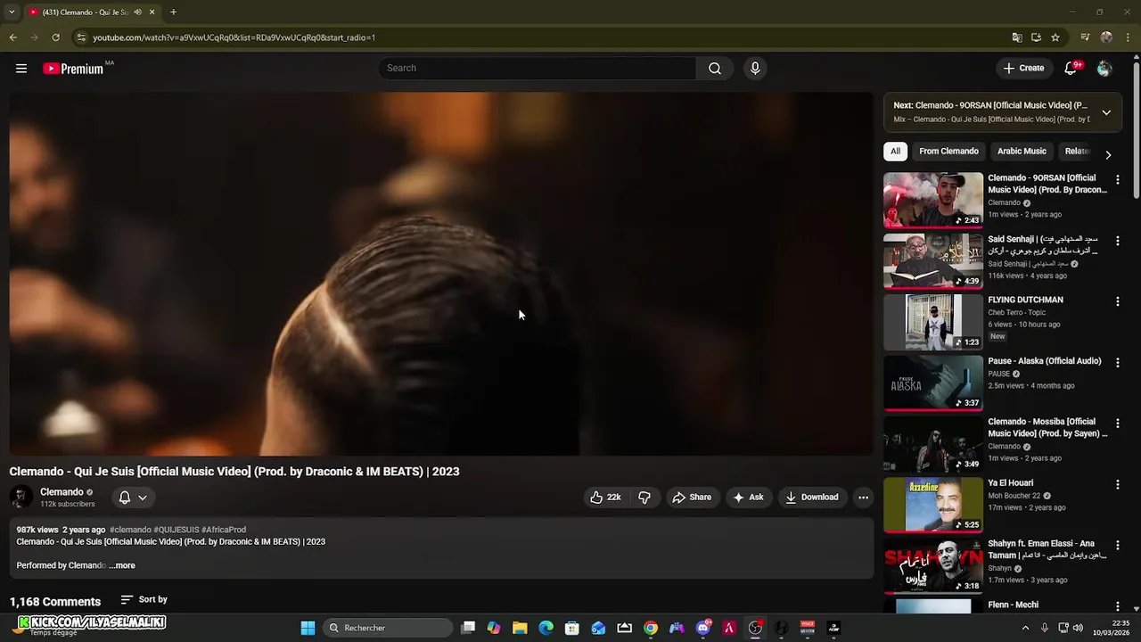The width and height of the screenshot is (1141, 642).
Task: Open the taskbar clock showing 22:35
Action: 1112,628
